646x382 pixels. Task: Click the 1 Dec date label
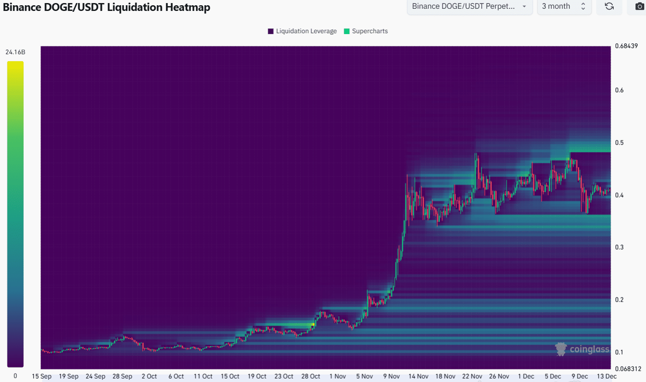tap(526, 376)
